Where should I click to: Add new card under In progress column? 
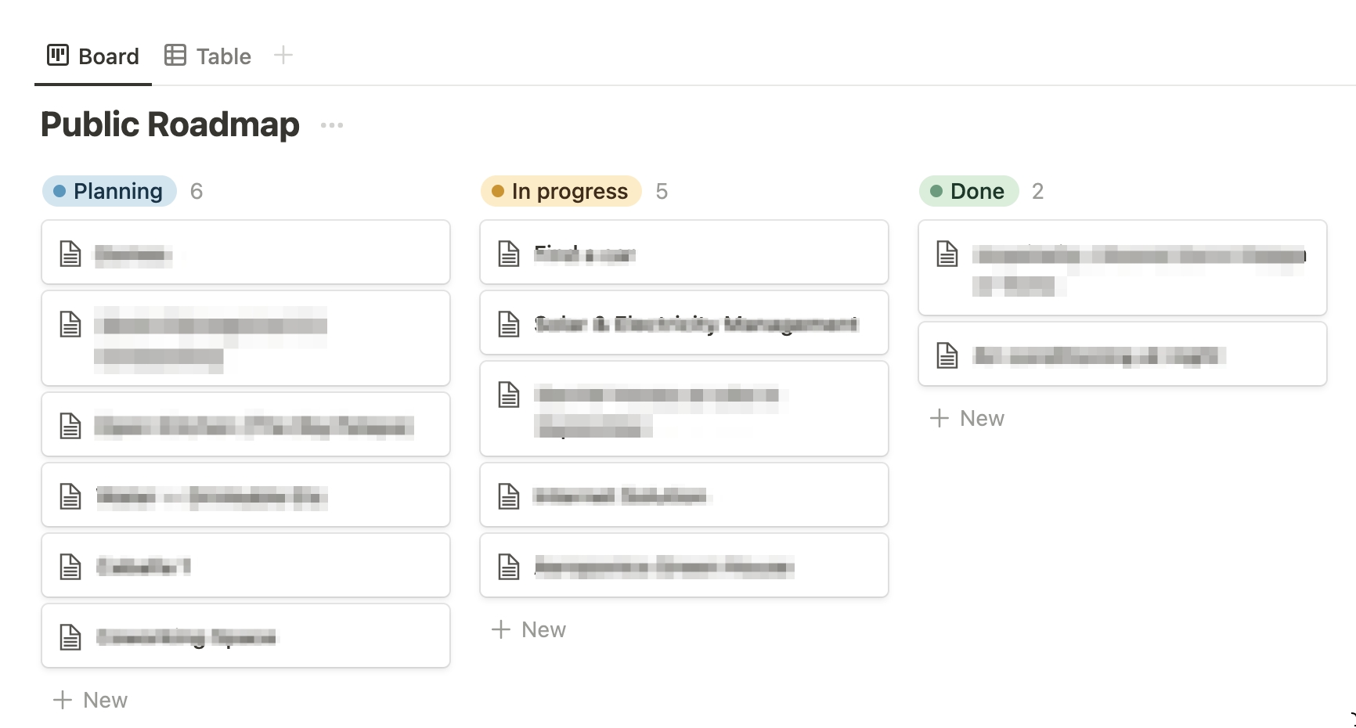click(x=528, y=629)
